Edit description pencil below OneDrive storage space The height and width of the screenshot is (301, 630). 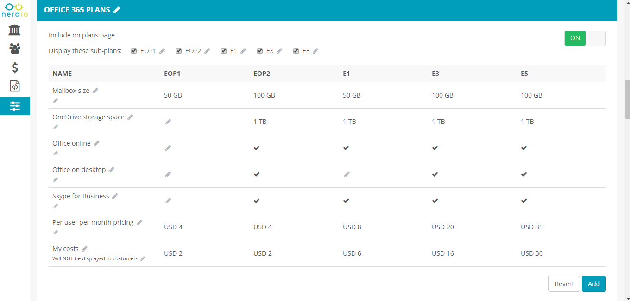(56, 127)
